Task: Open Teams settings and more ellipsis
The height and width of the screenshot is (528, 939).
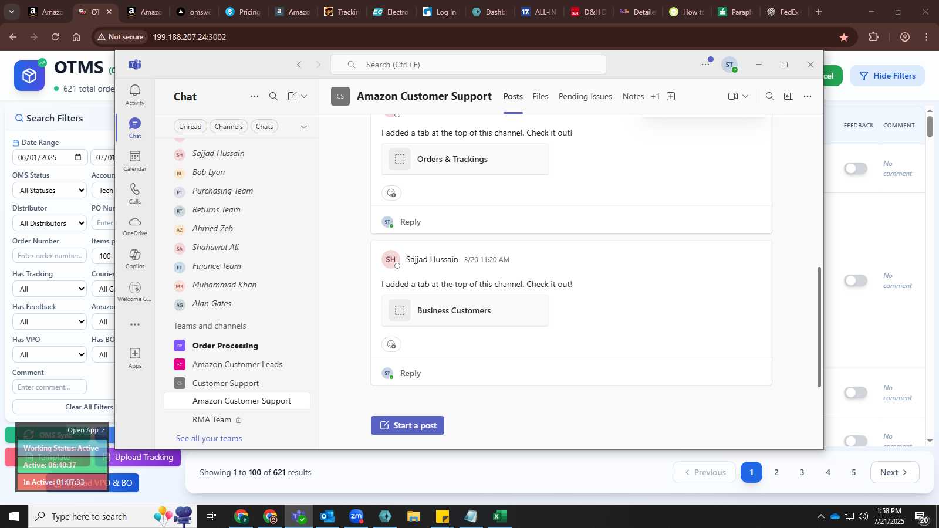Action: pyautogui.click(x=705, y=65)
